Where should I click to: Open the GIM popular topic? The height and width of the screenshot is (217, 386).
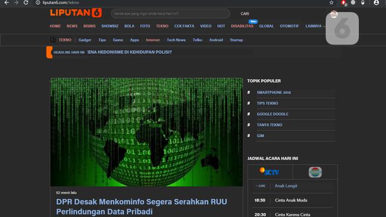pyautogui.click(x=261, y=136)
